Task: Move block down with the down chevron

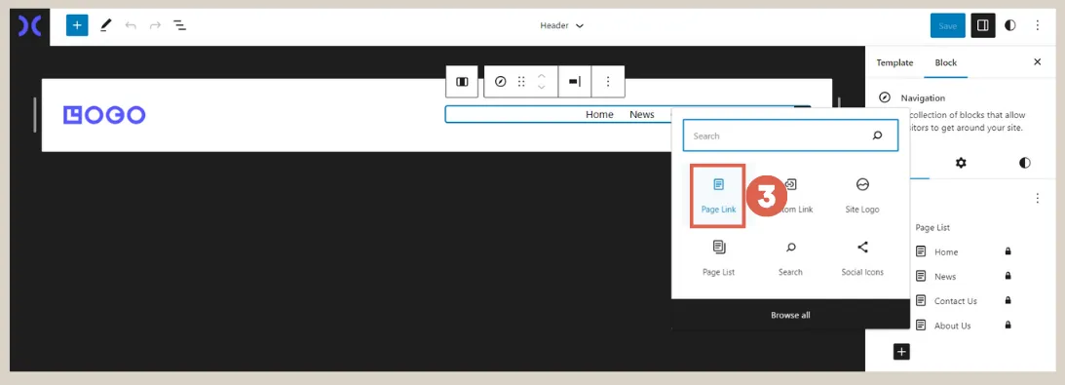Action: click(542, 88)
